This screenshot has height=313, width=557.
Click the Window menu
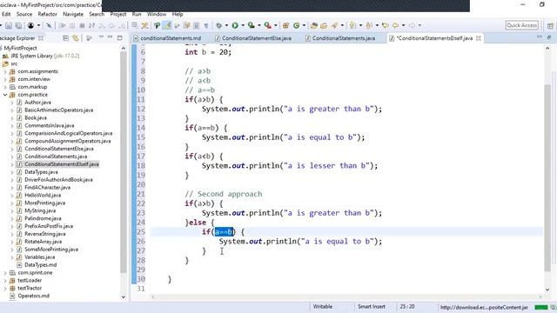pos(157,14)
